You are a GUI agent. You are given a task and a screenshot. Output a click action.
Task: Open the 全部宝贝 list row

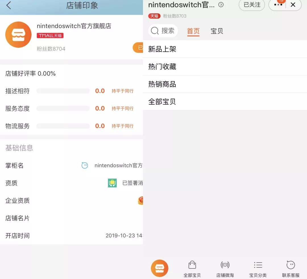point(225,102)
